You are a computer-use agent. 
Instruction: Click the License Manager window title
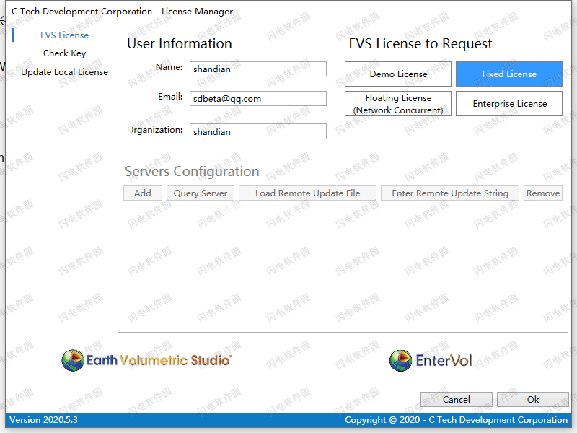(x=122, y=12)
